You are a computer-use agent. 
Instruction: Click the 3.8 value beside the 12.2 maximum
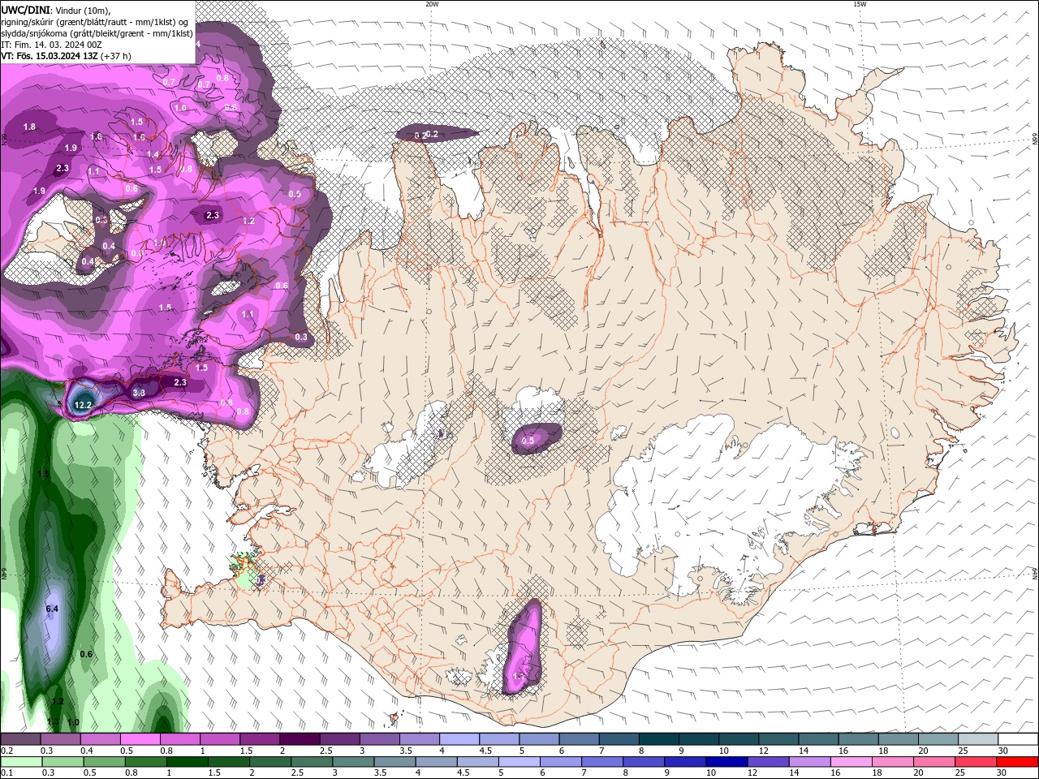tap(139, 393)
